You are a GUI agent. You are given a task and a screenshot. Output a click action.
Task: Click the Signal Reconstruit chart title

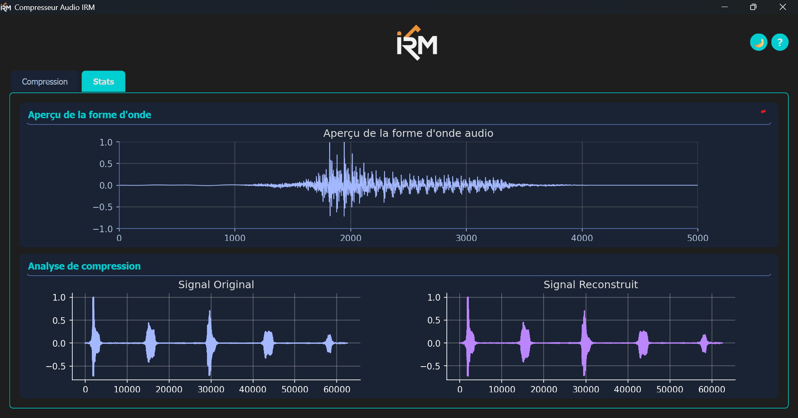[590, 284]
